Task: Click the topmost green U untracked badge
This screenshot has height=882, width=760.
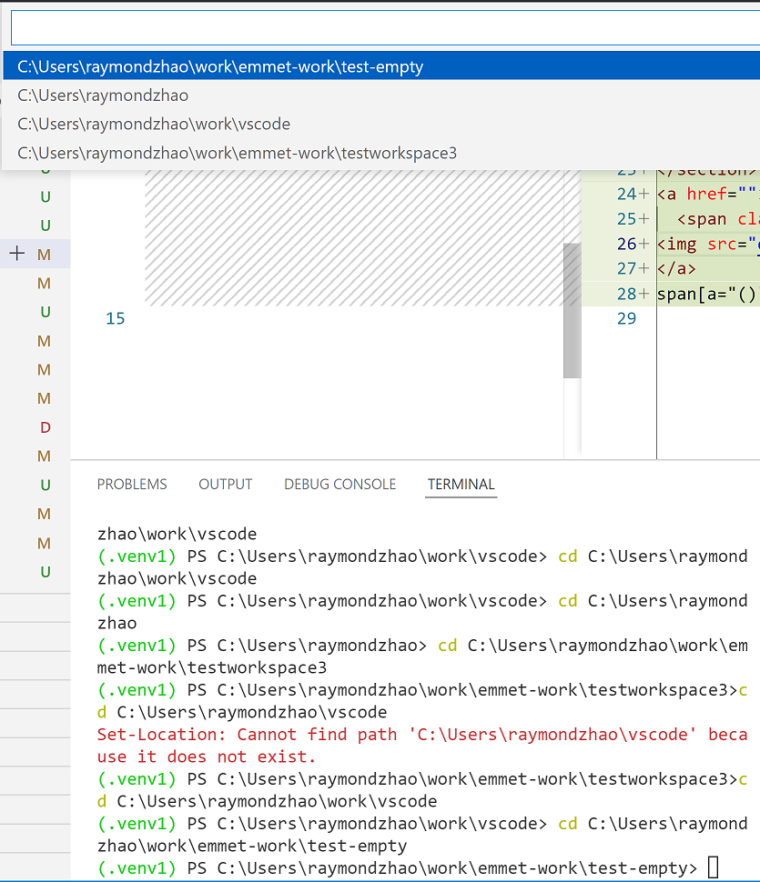Action: click(x=44, y=196)
